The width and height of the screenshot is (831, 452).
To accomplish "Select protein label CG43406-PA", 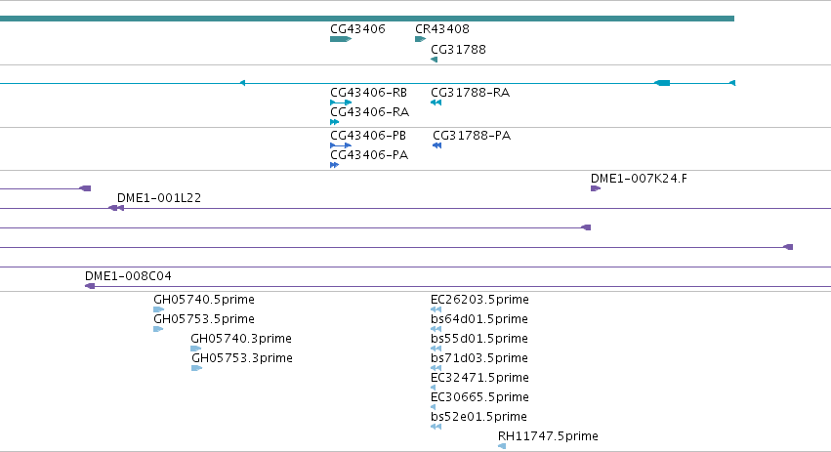I will (x=369, y=155).
